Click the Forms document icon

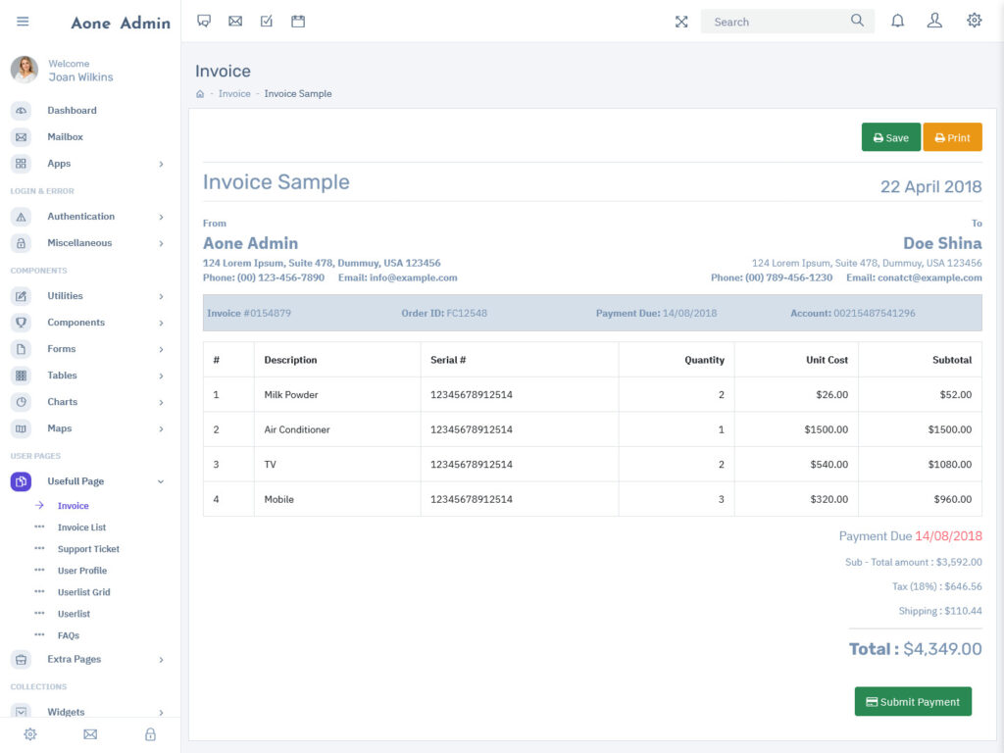pyautogui.click(x=22, y=349)
